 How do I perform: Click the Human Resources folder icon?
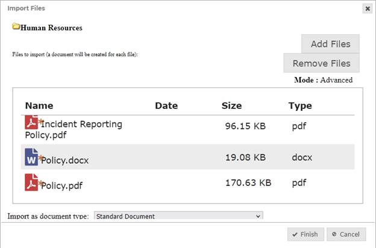(x=16, y=26)
